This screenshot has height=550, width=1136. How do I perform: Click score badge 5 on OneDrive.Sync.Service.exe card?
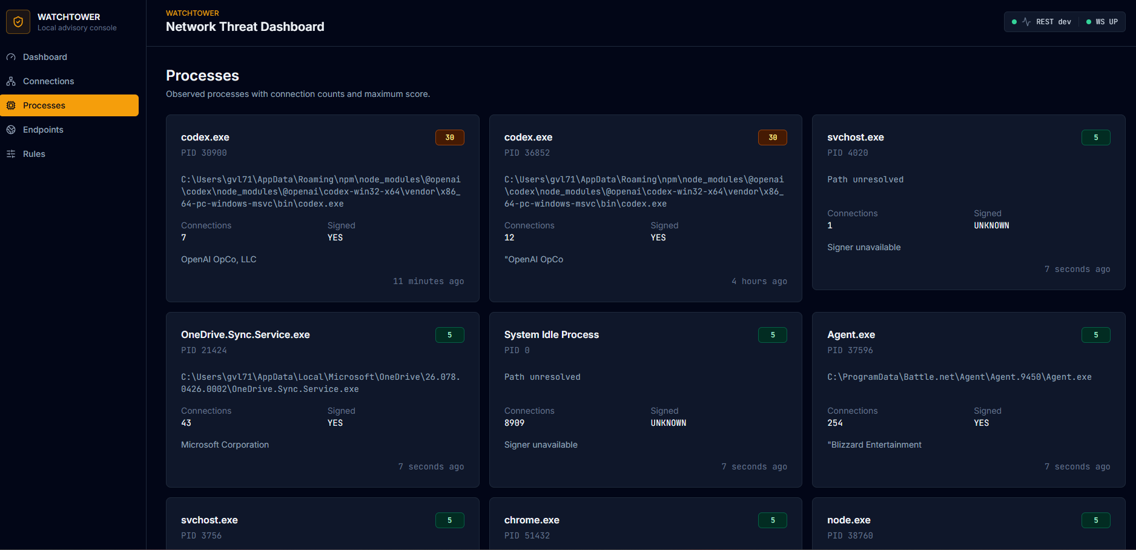coord(450,335)
